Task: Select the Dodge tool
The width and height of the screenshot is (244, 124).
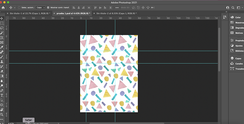Action: coord(2,86)
